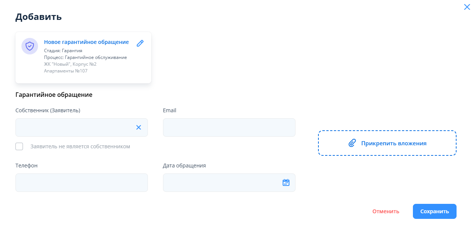
Task: Open the Новое гарантийное обращение link
Action: click(86, 42)
